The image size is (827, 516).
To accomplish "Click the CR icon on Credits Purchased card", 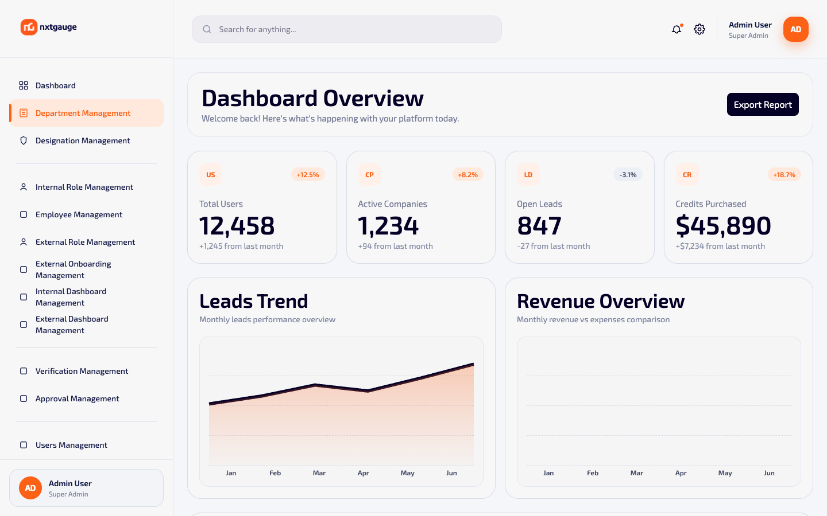I will (687, 175).
